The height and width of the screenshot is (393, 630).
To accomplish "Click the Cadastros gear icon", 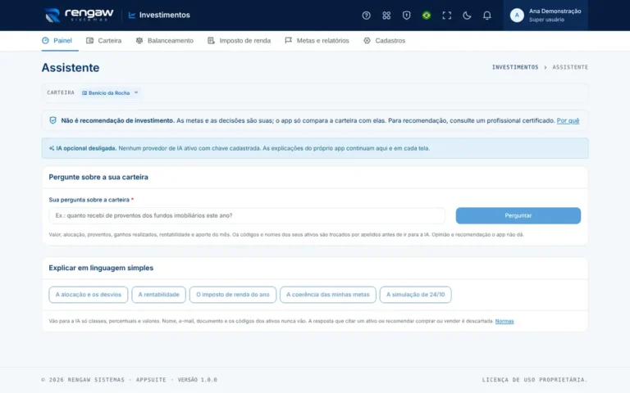I will (367, 40).
